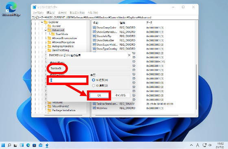Click the ShowInfoTip value icon
Screen dimensions: 228x149
tap(94, 36)
